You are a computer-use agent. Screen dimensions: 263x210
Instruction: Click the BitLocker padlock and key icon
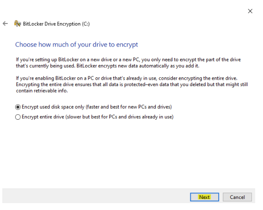click(18, 23)
